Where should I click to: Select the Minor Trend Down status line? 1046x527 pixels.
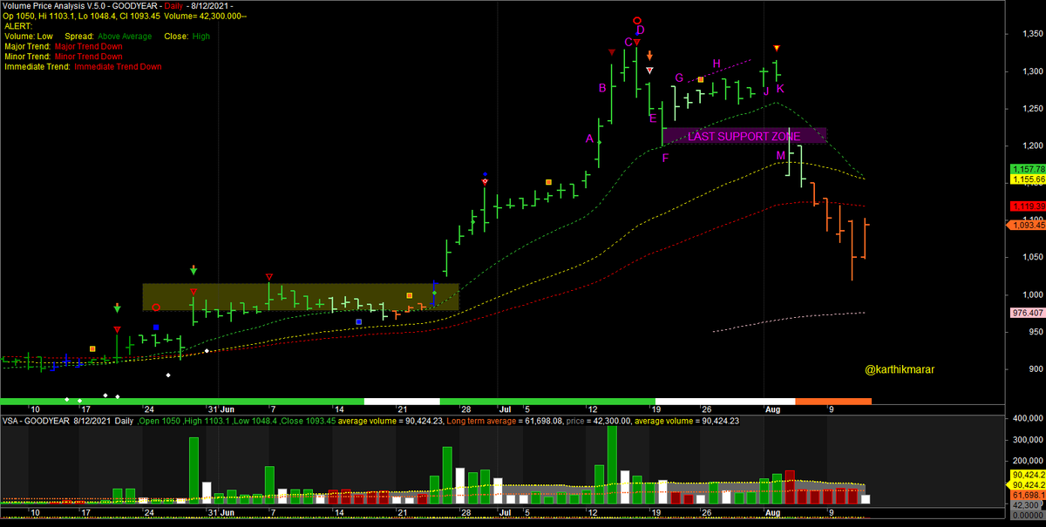click(x=62, y=57)
